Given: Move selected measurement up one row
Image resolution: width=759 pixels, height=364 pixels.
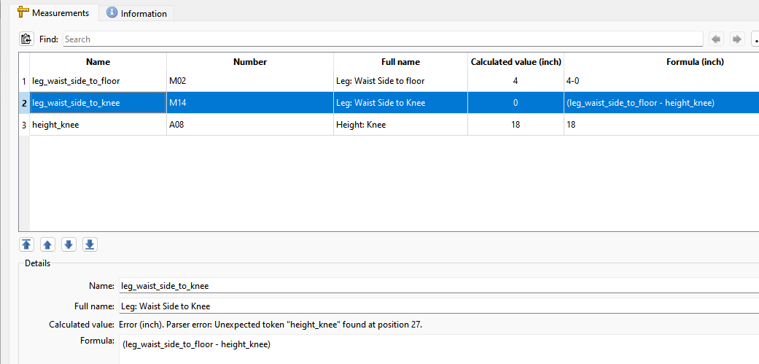Looking at the screenshot, I should point(47,244).
